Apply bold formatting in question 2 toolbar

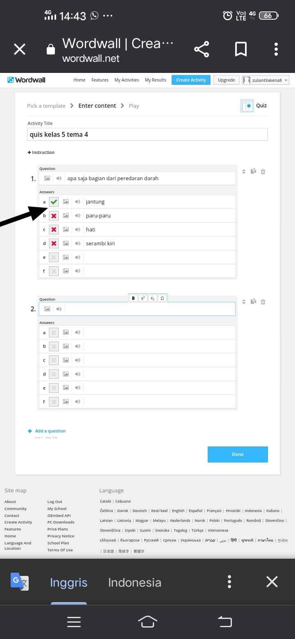coord(133,298)
